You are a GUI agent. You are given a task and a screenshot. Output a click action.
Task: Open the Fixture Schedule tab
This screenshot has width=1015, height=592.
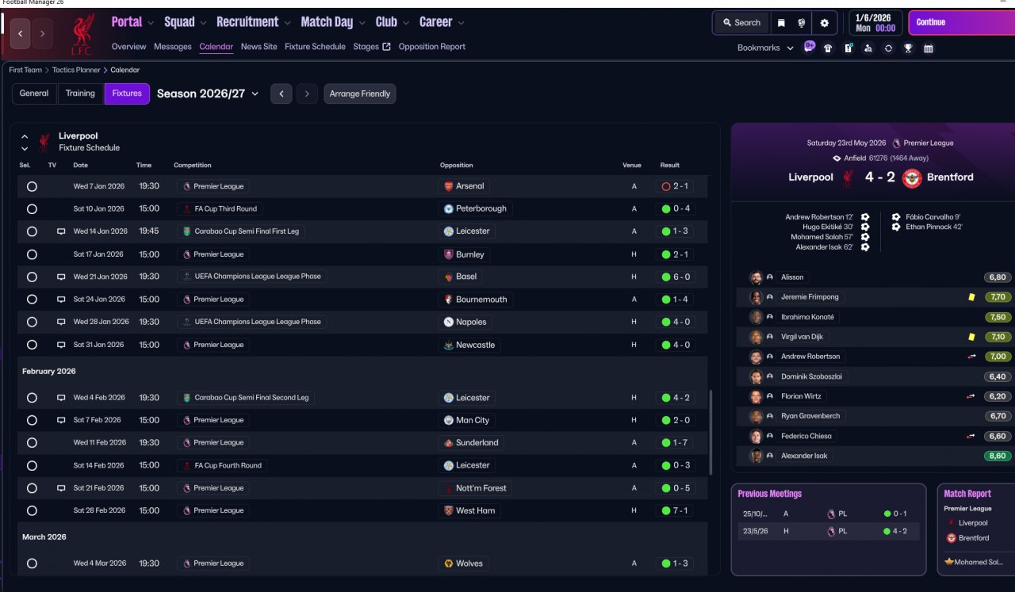315,47
